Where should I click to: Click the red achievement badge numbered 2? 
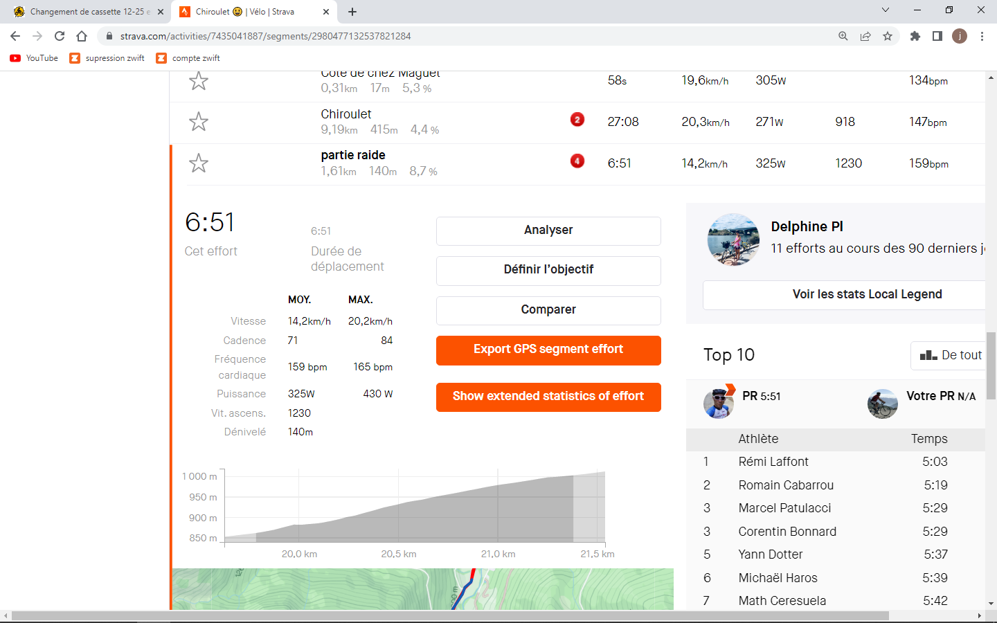point(577,120)
